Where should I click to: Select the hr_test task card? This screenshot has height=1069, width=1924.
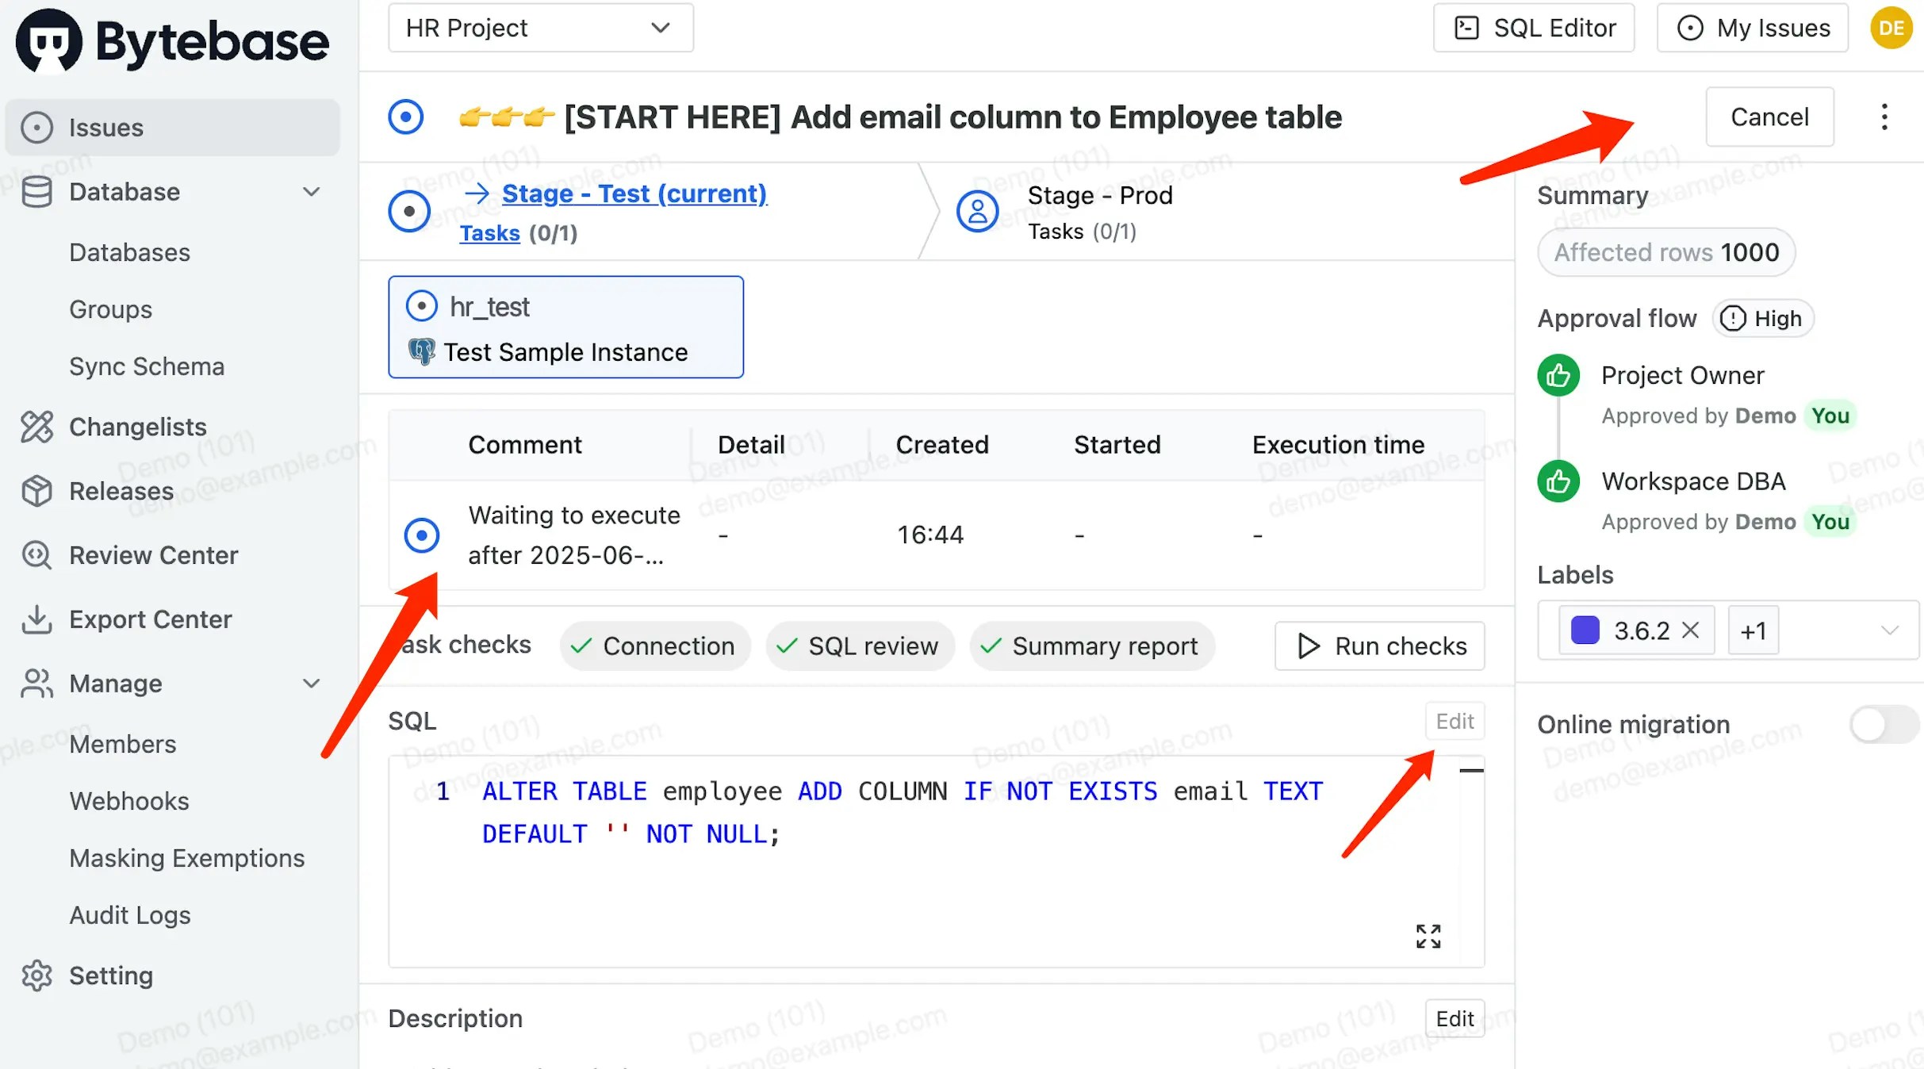(x=565, y=328)
